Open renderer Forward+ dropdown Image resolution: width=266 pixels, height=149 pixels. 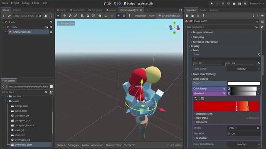pyautogui.click(x=257, y=3)
